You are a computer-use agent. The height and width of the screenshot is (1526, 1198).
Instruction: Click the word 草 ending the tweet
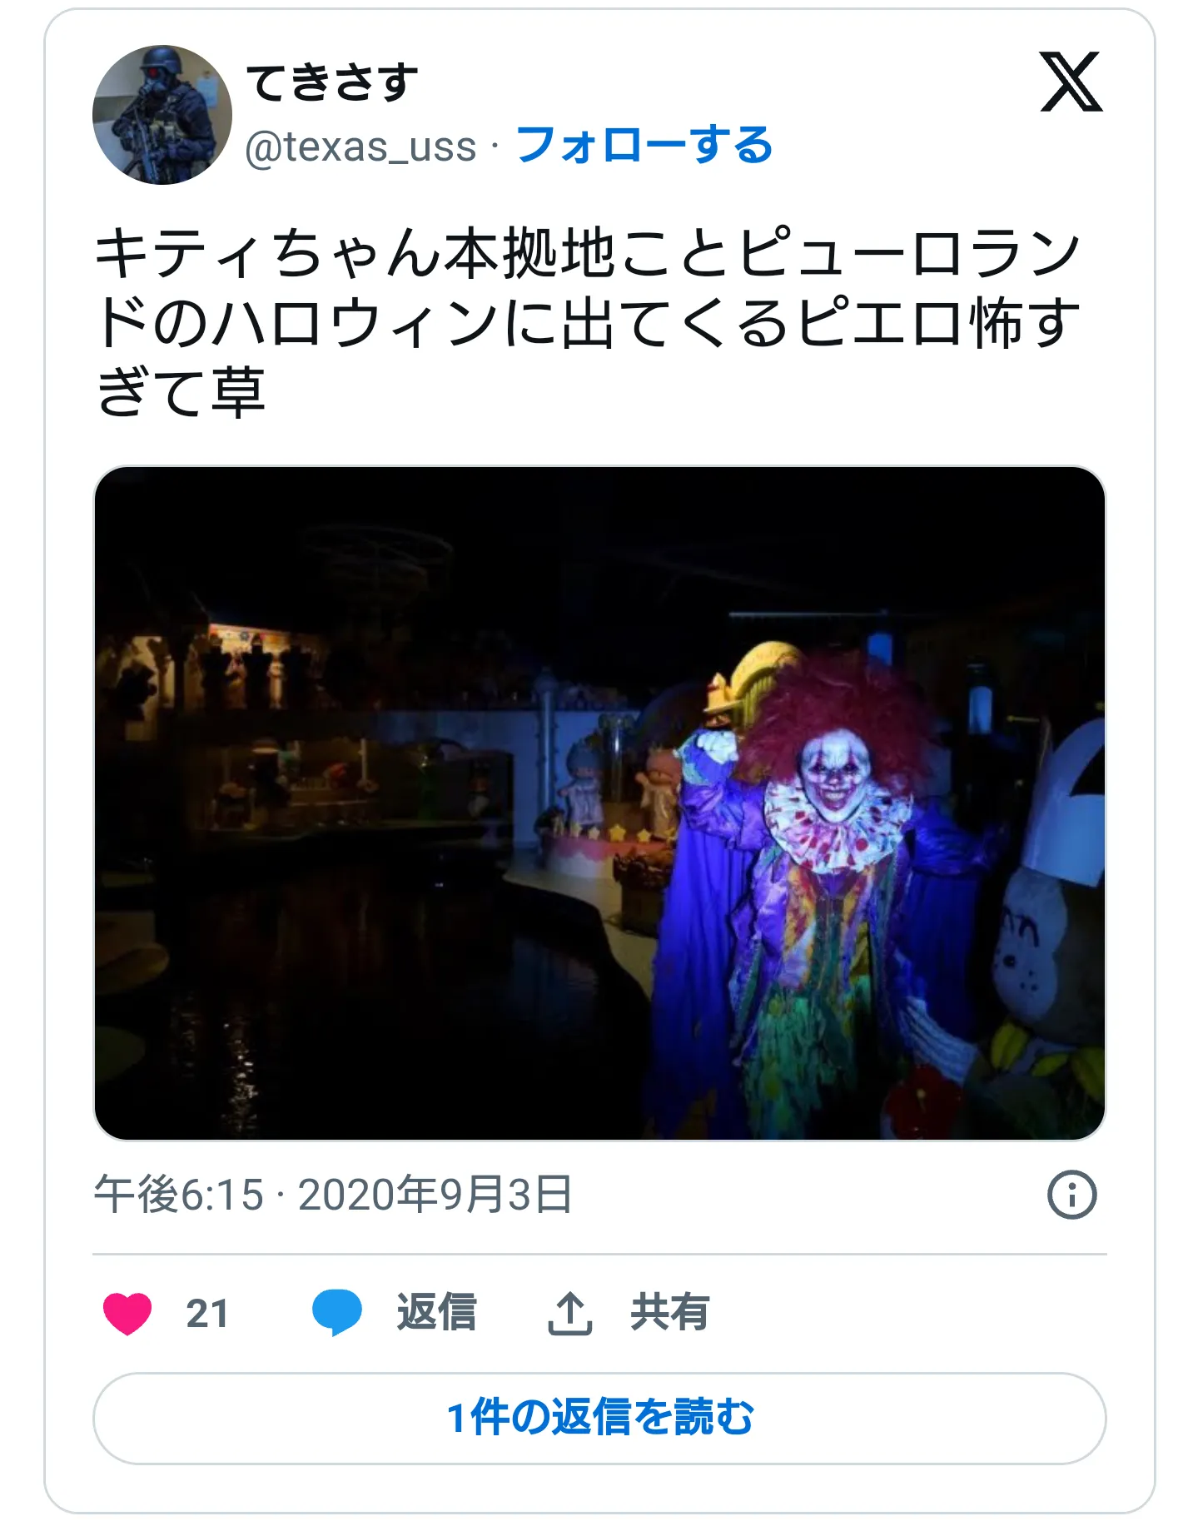pos(238,392)
